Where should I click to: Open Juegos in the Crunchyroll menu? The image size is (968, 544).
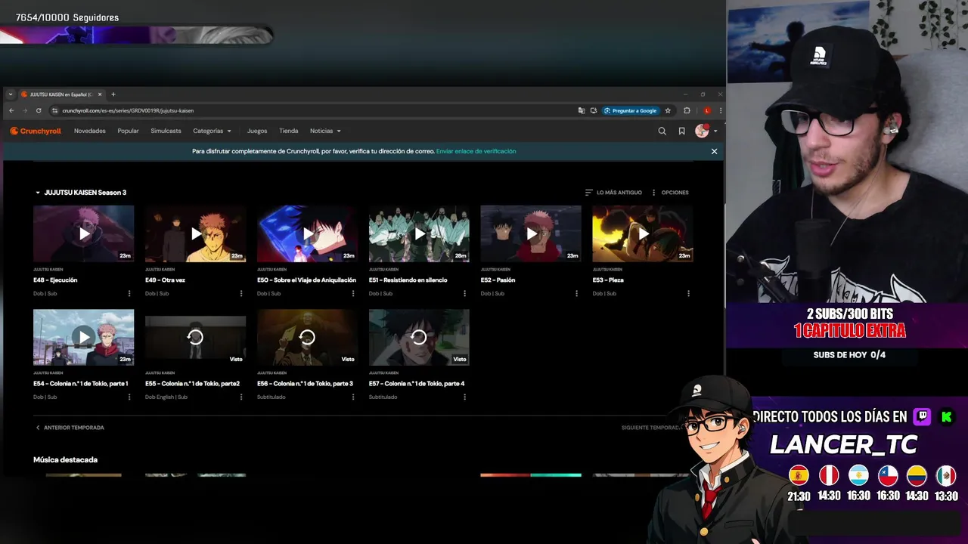[x=257, y=131]
